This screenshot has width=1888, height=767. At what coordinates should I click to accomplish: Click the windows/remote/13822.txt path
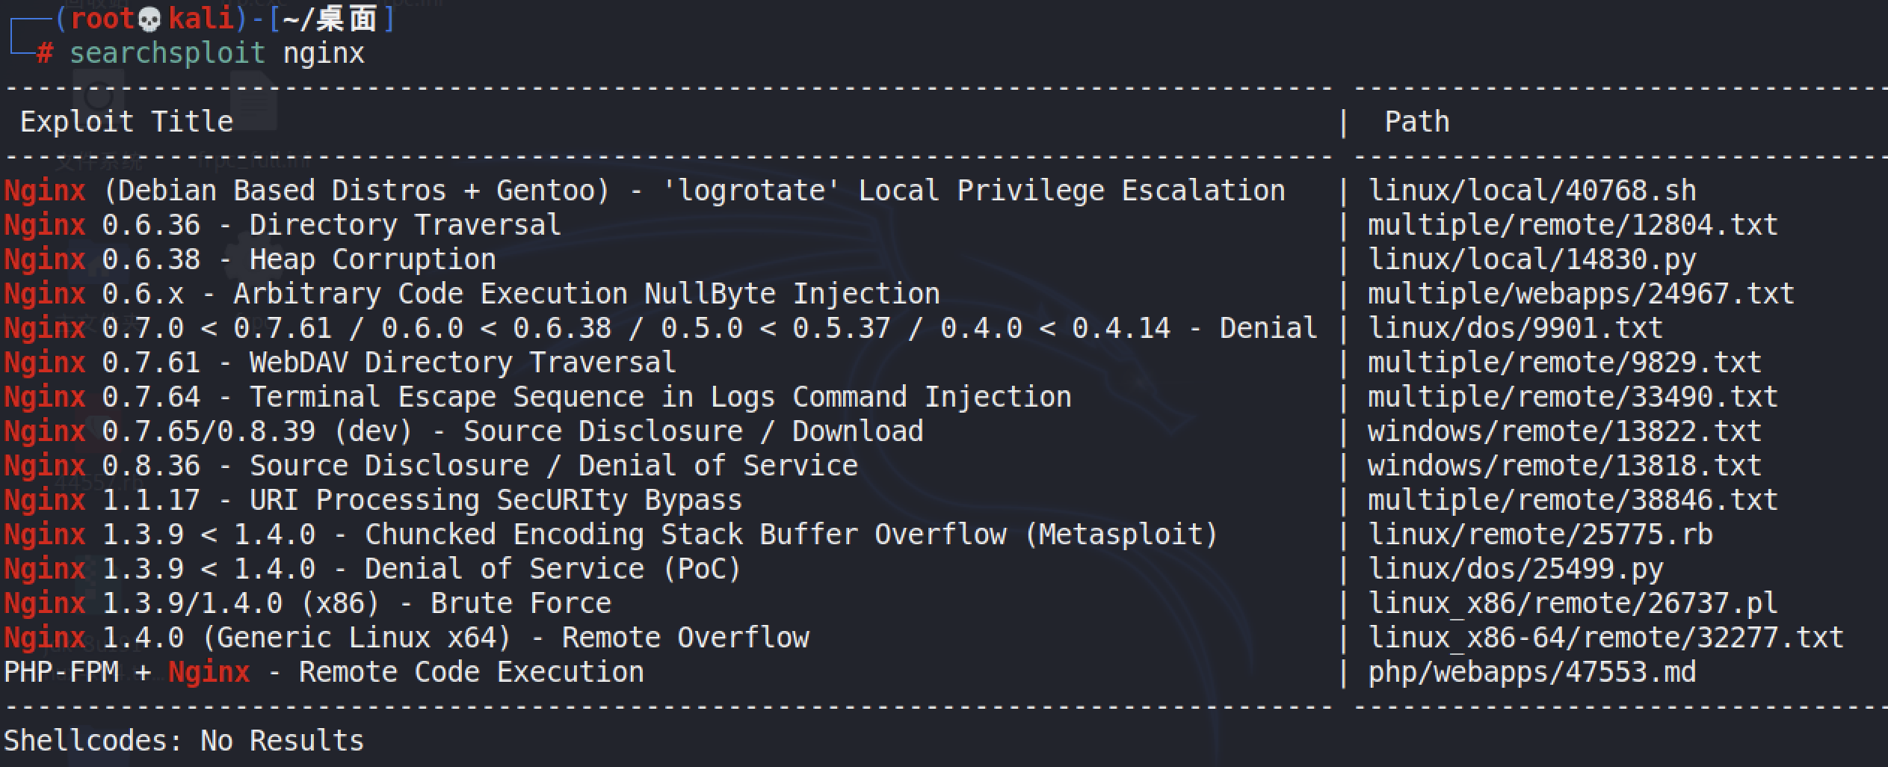click(1564, 431)
